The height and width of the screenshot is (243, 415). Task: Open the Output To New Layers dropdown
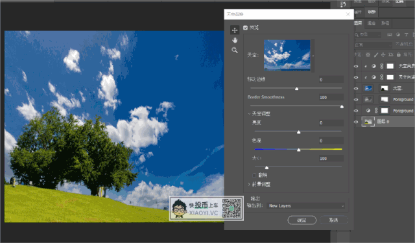(306, 205)
